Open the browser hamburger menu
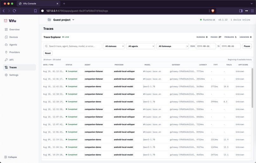Viewport: 256px width, 163px height. coord(253,11)
